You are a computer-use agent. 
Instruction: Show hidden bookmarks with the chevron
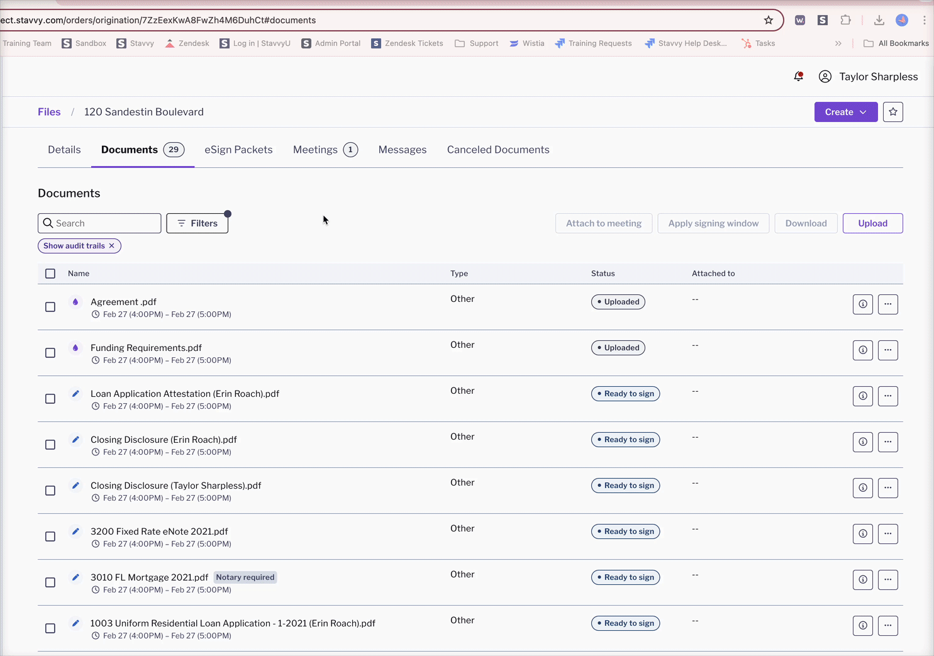coord(838,43)
